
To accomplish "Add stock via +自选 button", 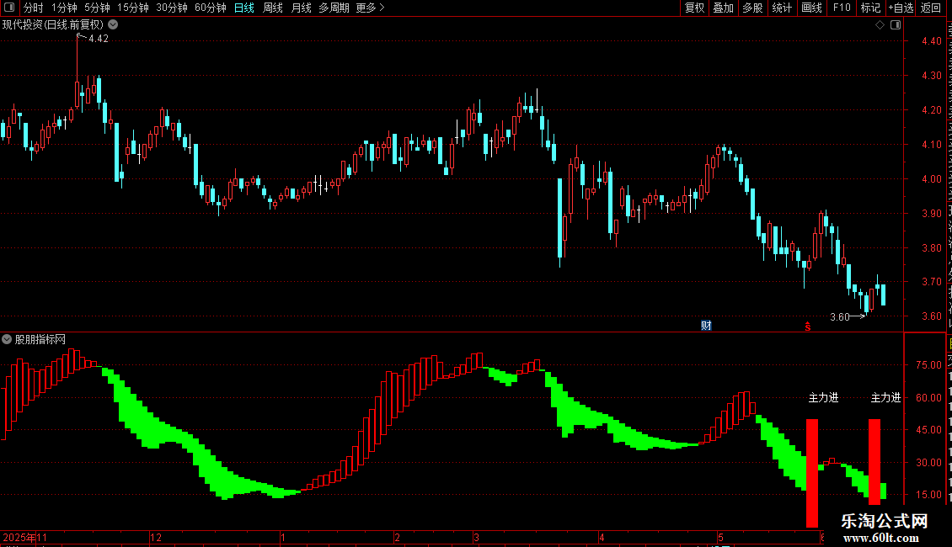I will pyautogui.click(x=901, y=8).
